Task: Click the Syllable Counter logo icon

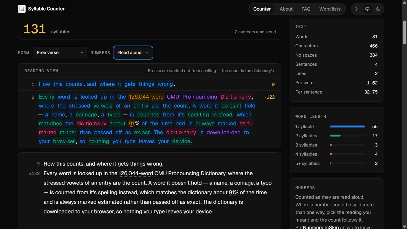Action: coord(22,9)
